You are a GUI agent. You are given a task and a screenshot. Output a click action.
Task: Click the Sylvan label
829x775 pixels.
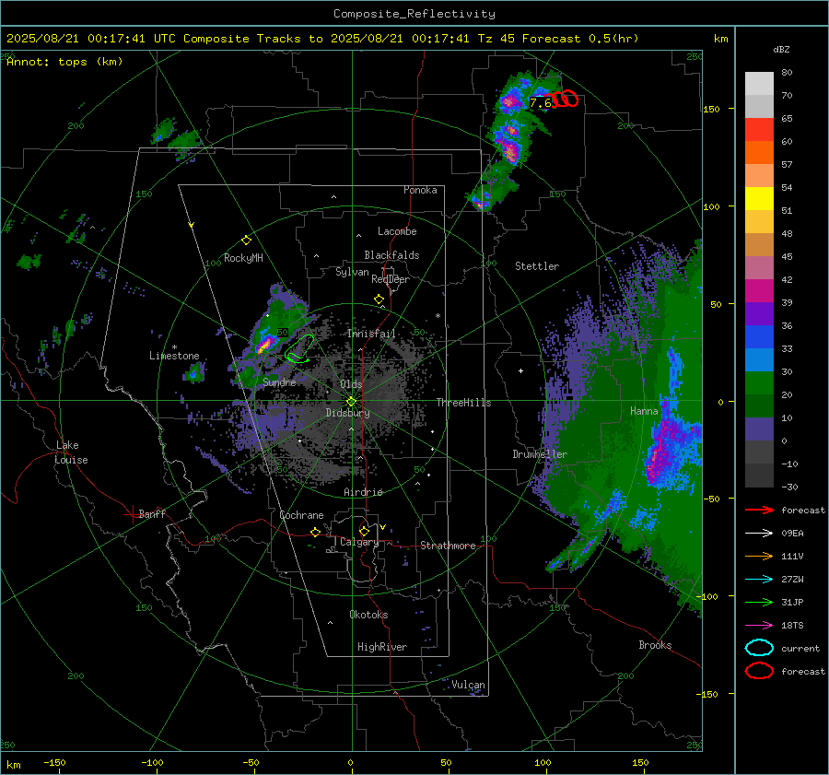coord(352,272)
